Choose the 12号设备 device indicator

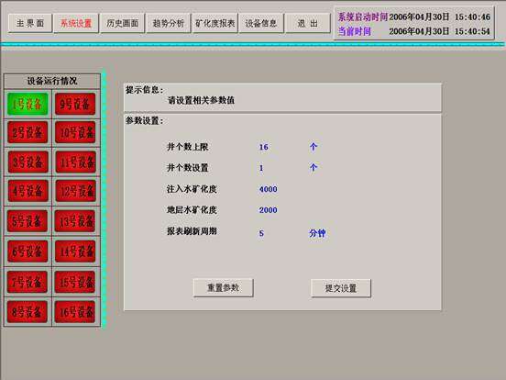pos(75,191)
